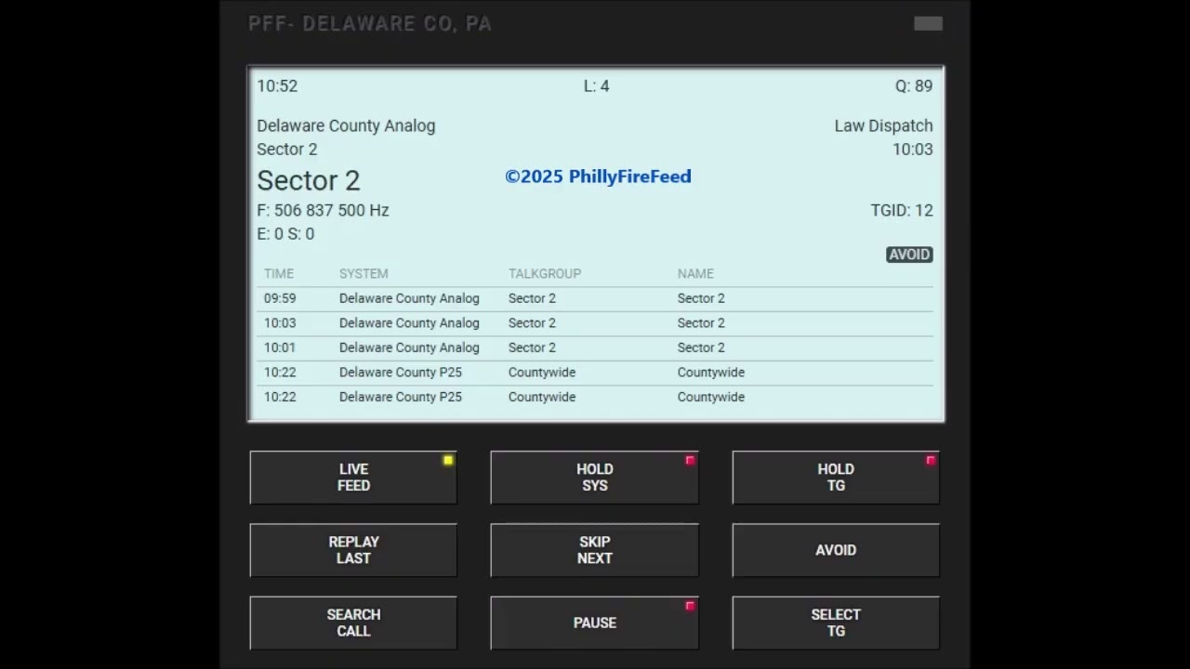Screen dimensions: 1190x669
Task: Select the 10:01 Sector 2 history row
Action: pos(595,348)
